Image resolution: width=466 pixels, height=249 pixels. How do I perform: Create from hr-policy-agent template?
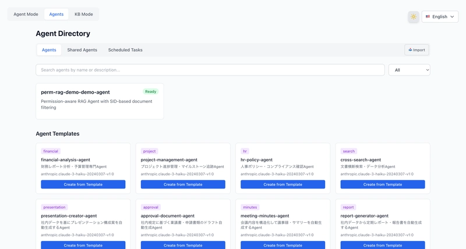click(x=283, y=184)
